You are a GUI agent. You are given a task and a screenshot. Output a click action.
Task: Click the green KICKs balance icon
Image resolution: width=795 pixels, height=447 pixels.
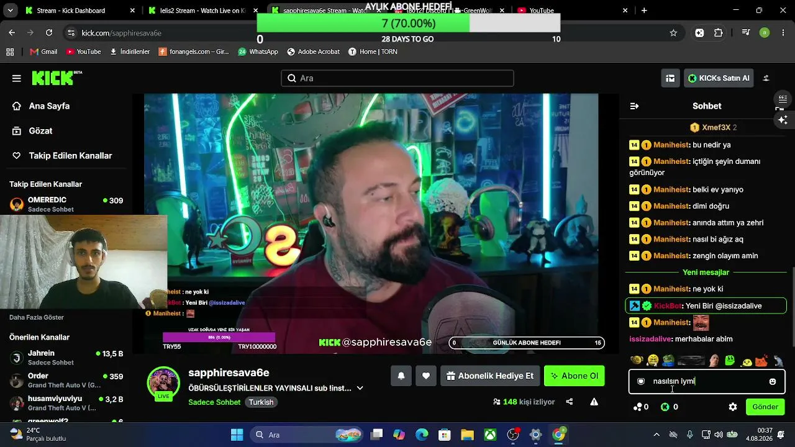[665, 407]
